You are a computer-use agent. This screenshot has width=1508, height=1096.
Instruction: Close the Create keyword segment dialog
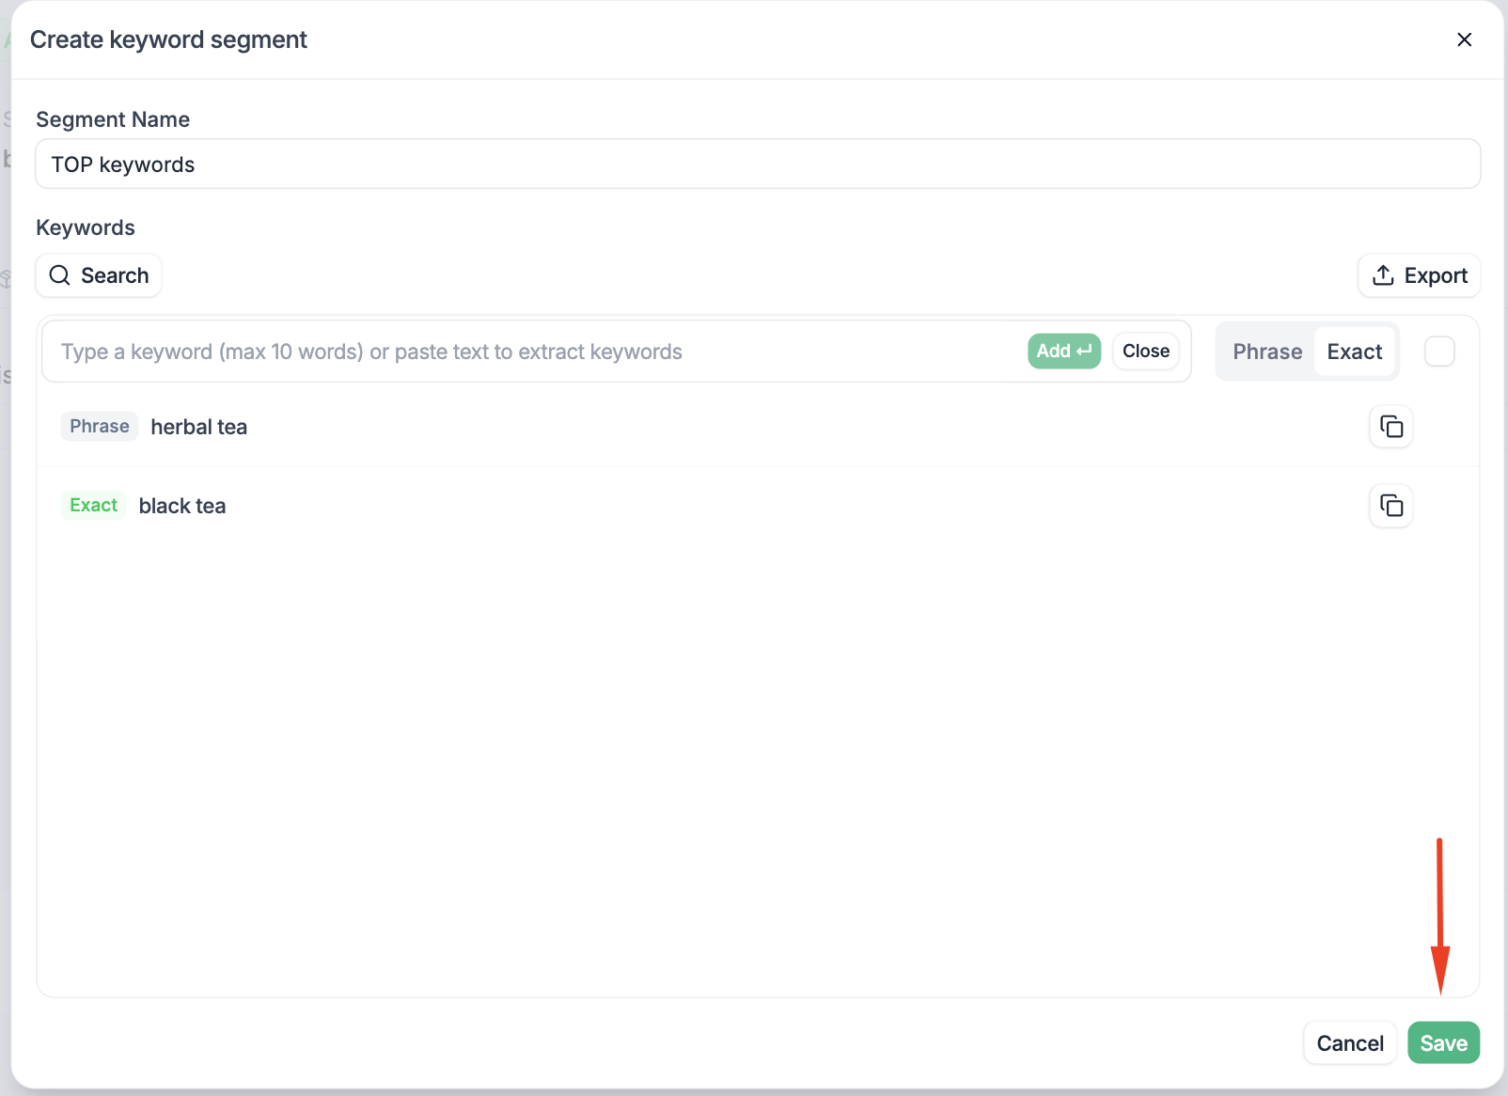(1464, 39)
